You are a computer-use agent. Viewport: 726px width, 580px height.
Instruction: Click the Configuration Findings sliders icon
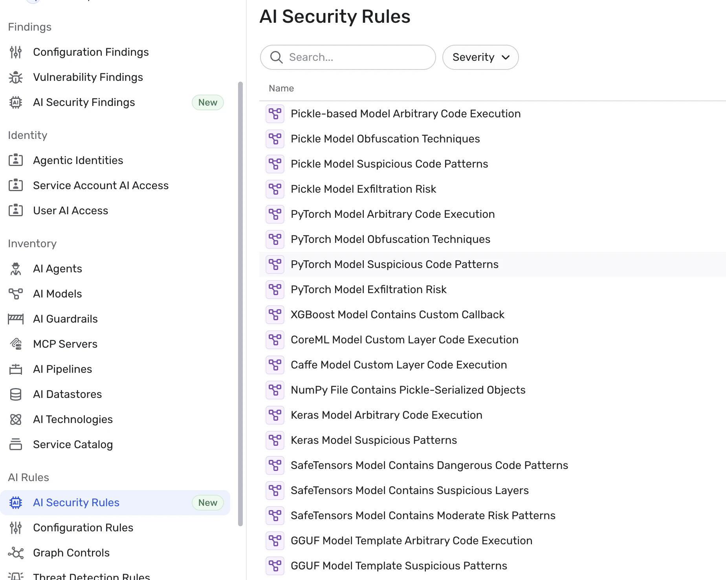pyautogui.click(x=16, y=52)
